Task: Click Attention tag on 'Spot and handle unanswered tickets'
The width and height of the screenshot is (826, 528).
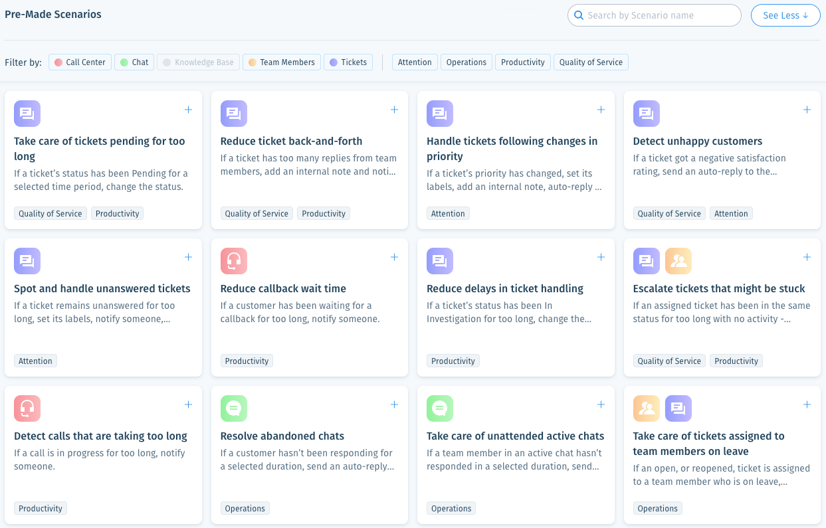Action: 35,361
